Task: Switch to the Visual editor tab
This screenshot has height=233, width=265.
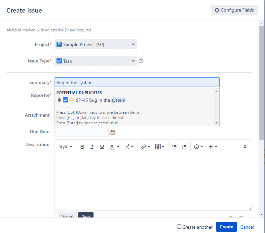Action: 67,215
